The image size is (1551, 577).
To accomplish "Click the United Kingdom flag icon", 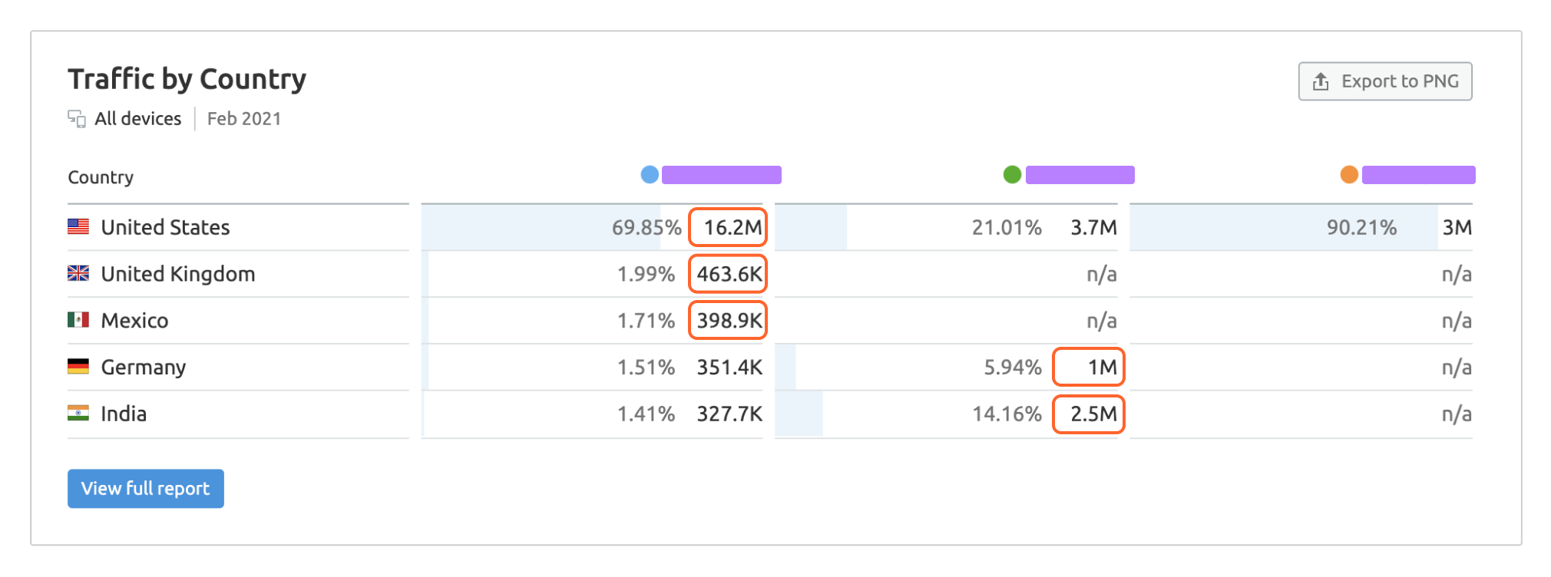I will coord(78,274).
